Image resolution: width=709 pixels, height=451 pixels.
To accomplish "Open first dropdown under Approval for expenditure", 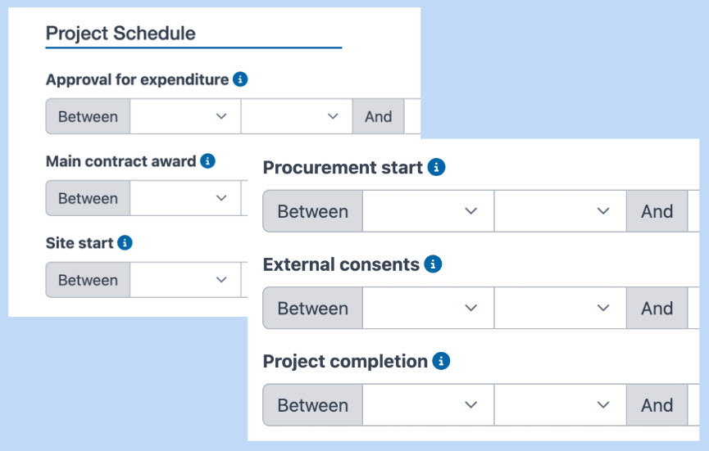I will (185, 117).
